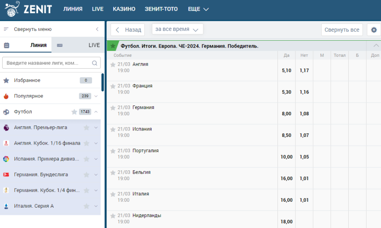This screenshot has height=228, width=381.
Task: Click the Свернуть все button
Action: pos(342,30)
